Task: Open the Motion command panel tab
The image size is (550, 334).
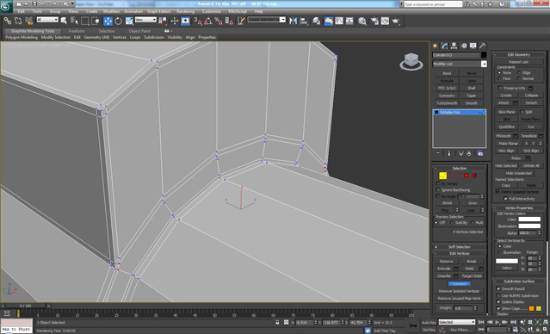Action: pyautogui.click(x=464, y=46)
